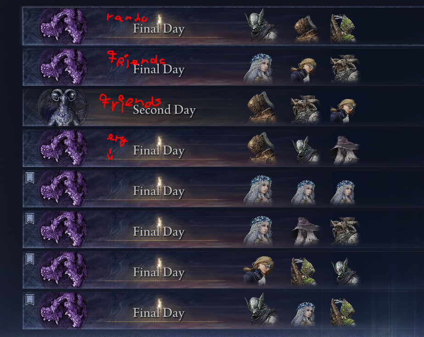Click the ram-horned boss portrait

coord(63,107)
